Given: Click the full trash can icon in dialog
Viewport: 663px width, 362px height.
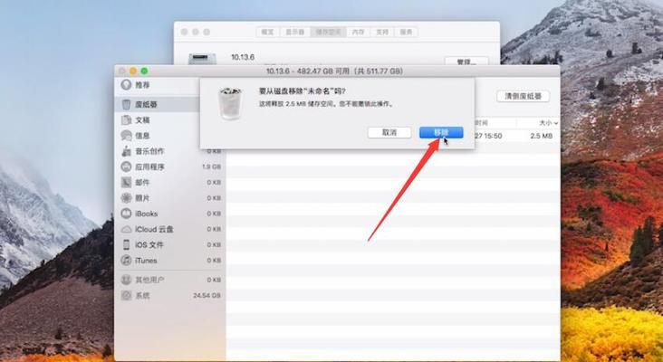Looking at the screenshot, I should (230, 103).
